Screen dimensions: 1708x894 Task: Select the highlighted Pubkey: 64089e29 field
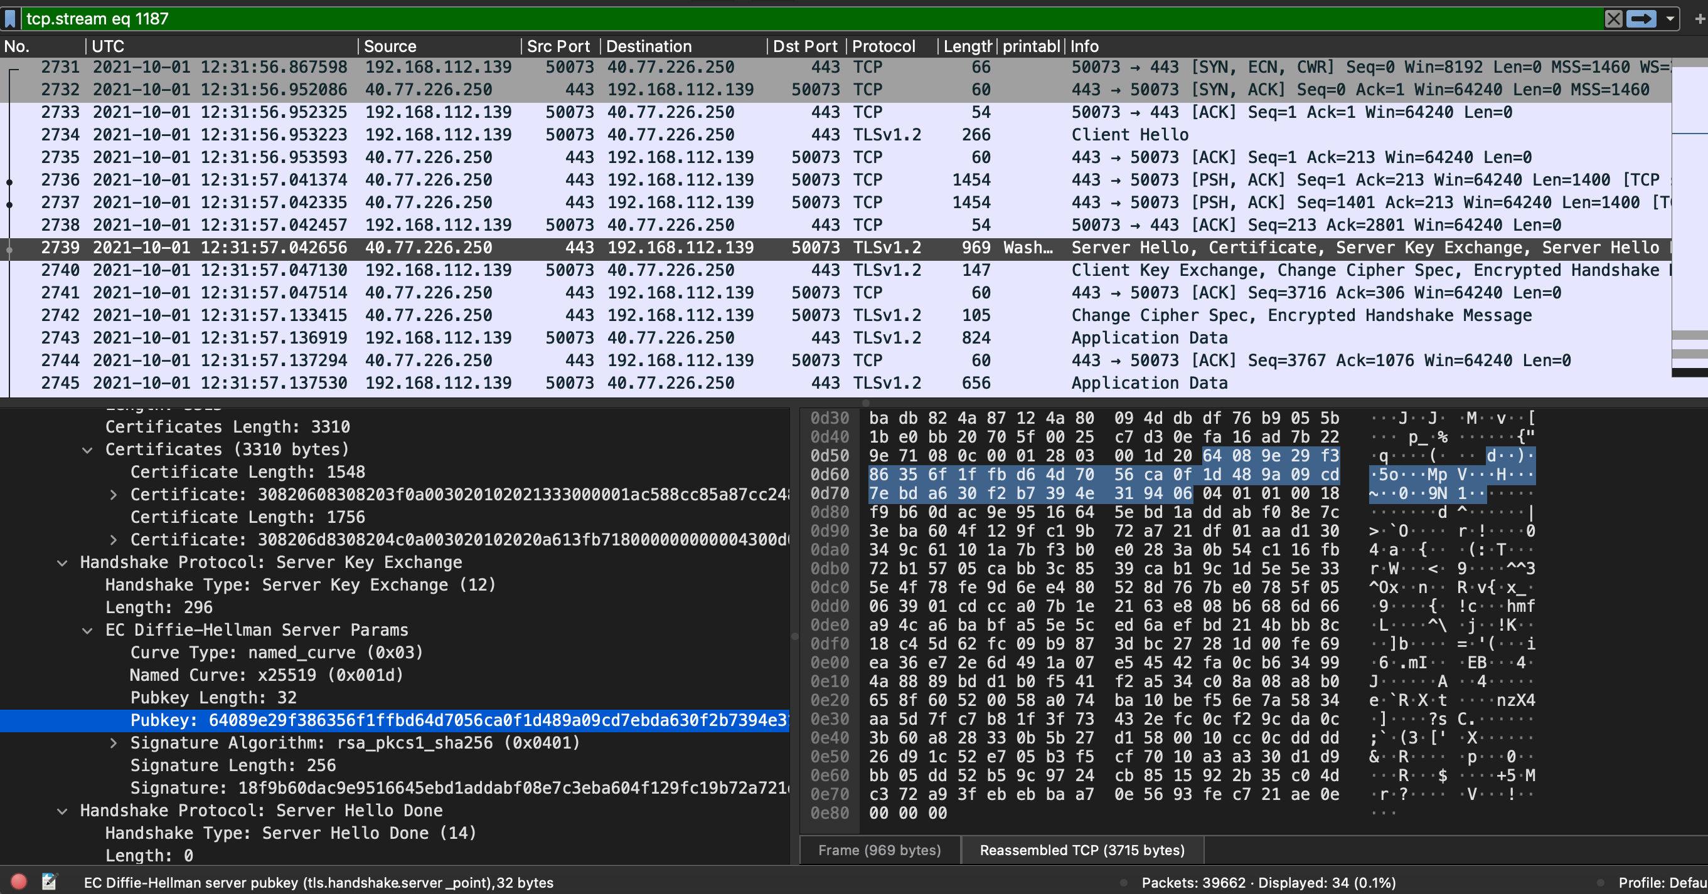pyautogui.click(x=395, y=720)
